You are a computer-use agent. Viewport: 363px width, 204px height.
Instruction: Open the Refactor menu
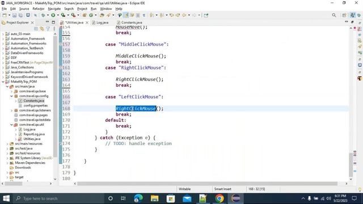point(39,9)
